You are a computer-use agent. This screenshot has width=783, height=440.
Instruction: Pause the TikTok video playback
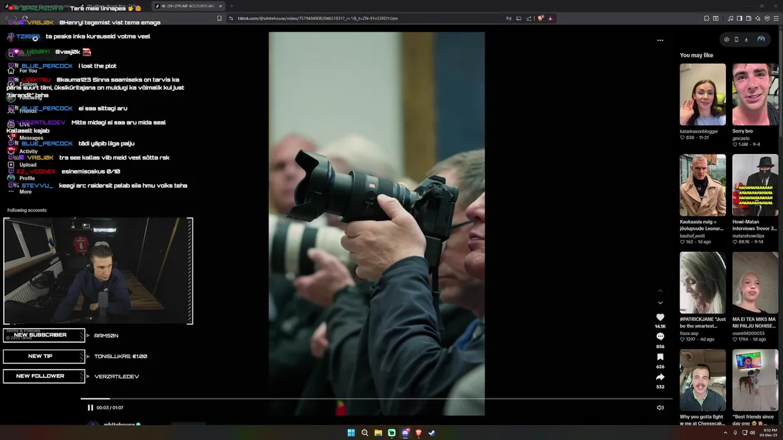[x=91, y=408]
